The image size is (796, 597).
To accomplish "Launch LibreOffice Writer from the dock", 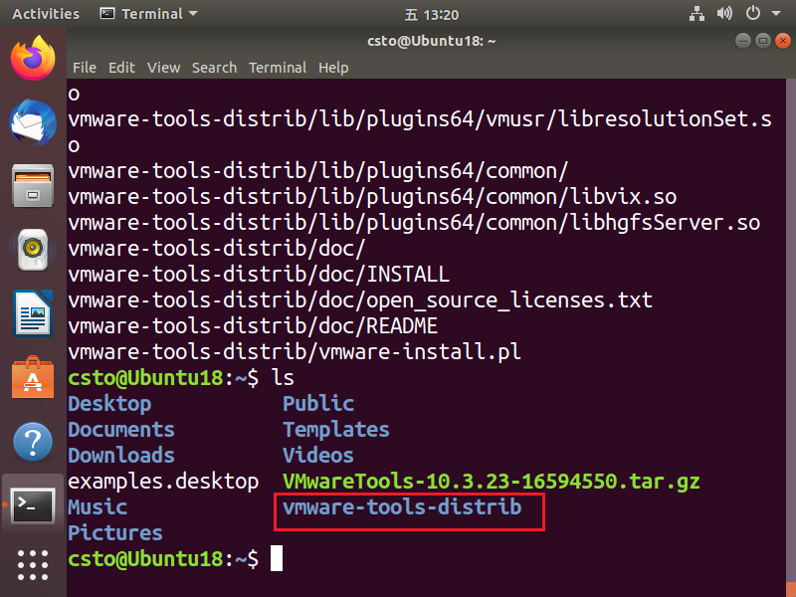I will [33, 313].
